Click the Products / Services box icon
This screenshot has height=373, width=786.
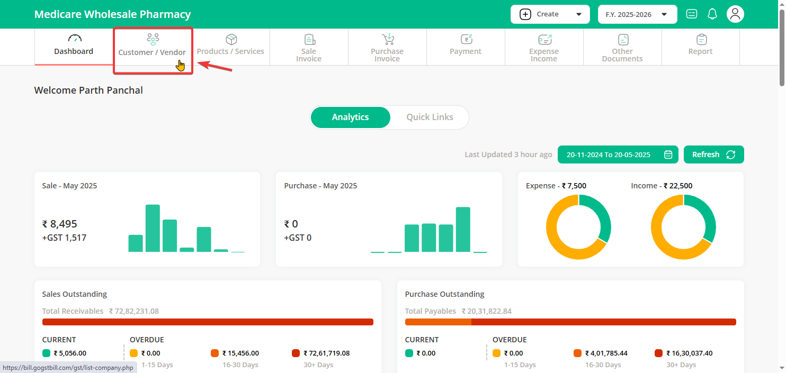(231, 40)
